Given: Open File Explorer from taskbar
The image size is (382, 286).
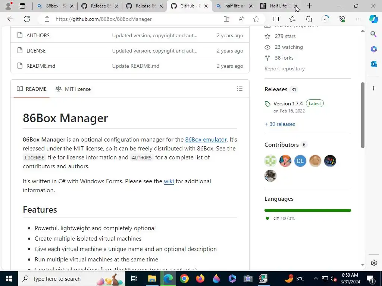Looking at the screenshot, I should (152, 279).
